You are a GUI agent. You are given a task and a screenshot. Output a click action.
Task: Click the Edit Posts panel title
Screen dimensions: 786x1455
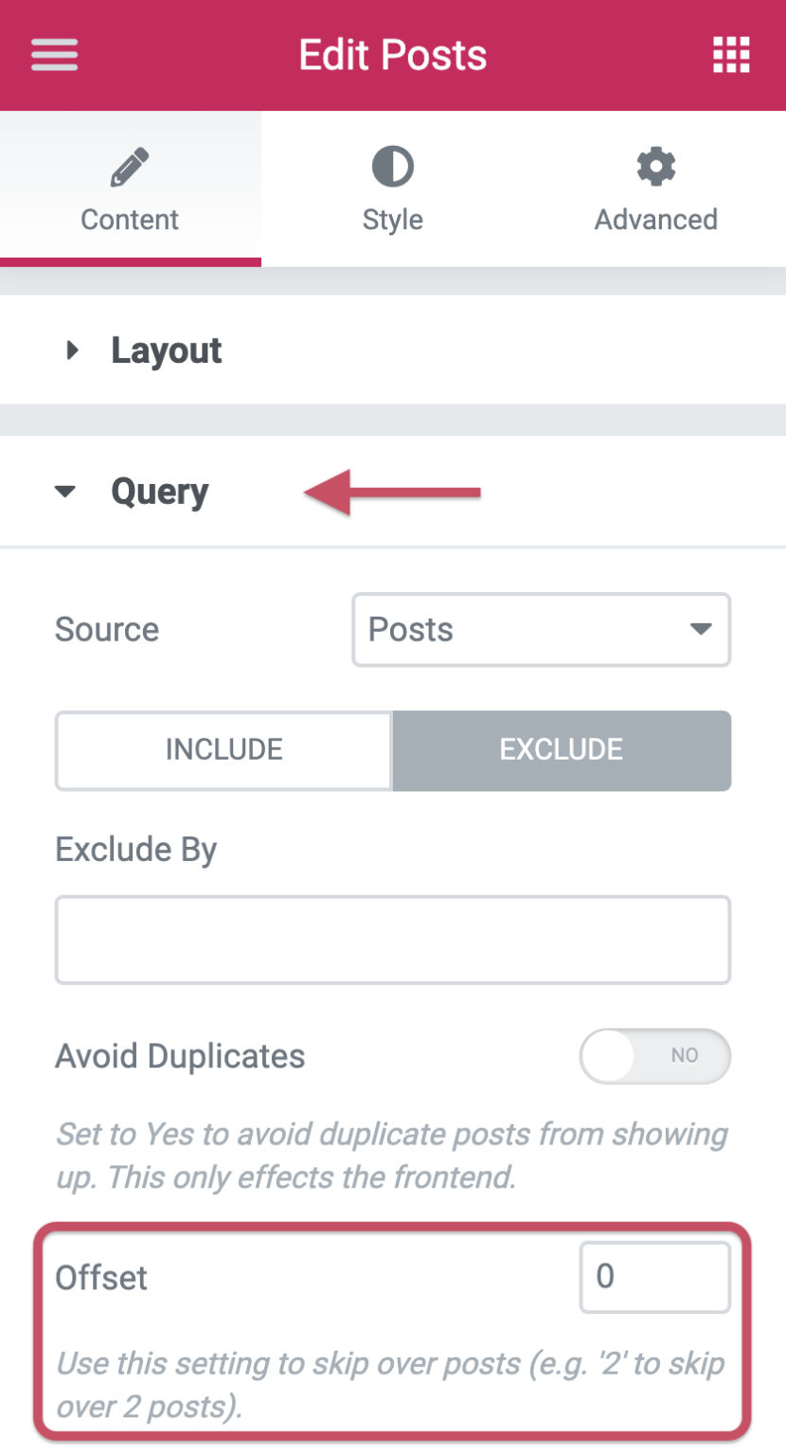coord(393,55)
